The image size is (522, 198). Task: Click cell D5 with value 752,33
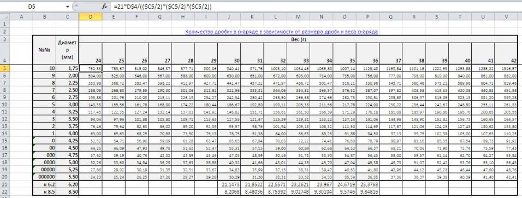click(91, 68)
